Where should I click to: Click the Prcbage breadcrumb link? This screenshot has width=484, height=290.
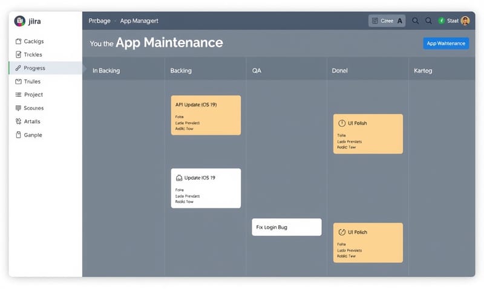99,21
